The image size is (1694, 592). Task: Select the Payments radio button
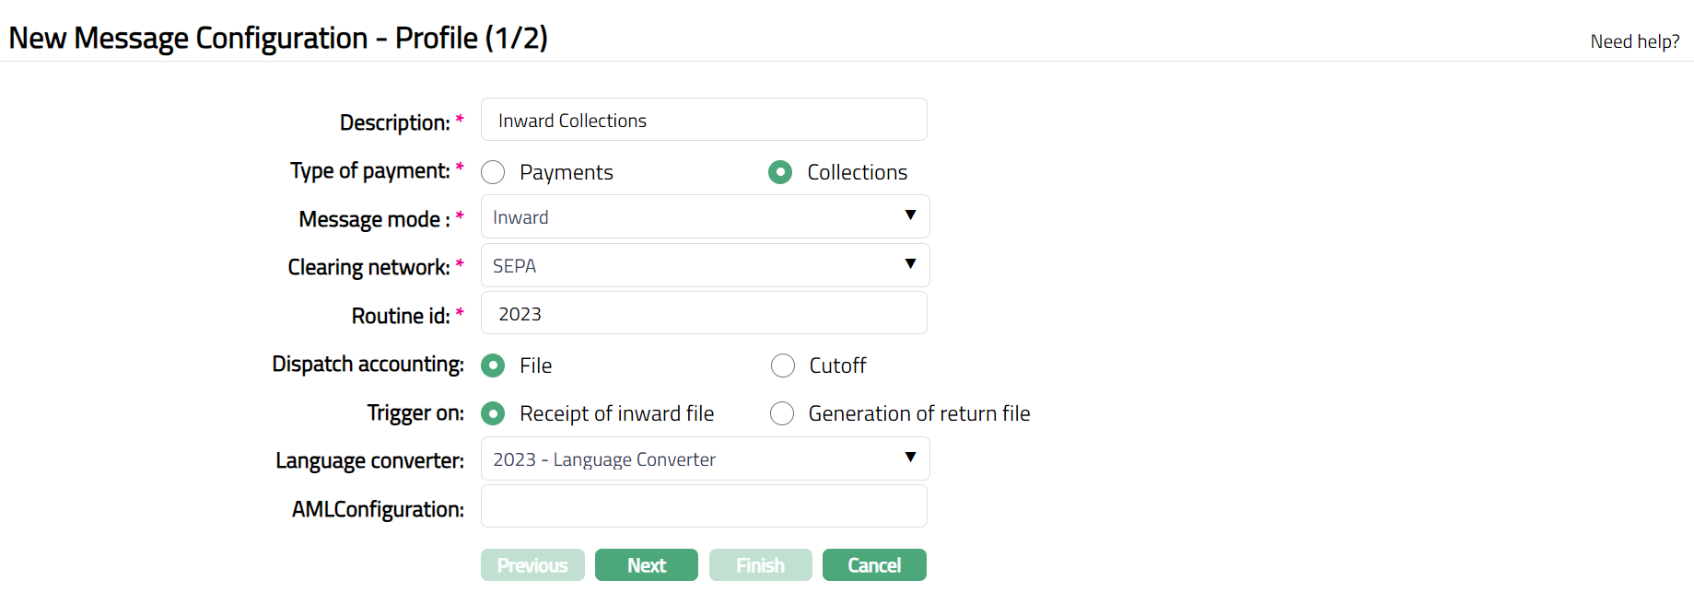pyautogui.click(x=494, y=173)
